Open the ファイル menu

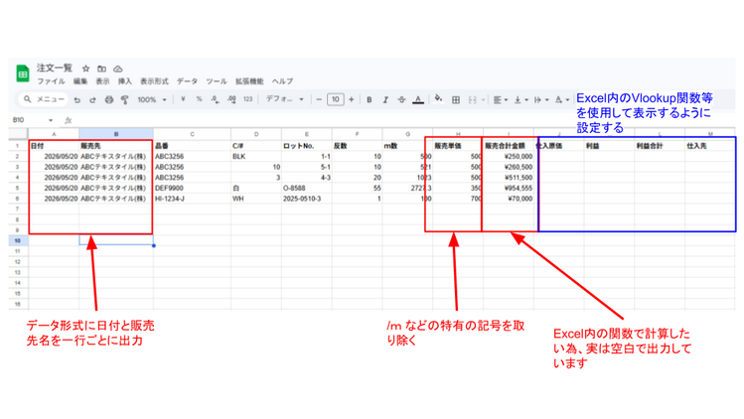[x=51, y=81]
